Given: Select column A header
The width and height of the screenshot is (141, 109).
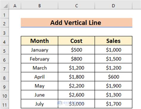Looking at the screenshot, I should tap(15, 6).
